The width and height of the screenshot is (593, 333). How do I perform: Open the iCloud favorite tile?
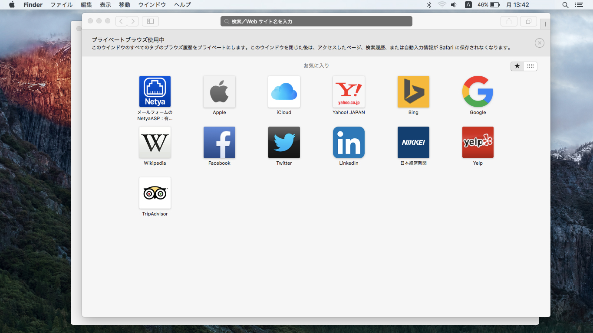click(x=284, y=91)
